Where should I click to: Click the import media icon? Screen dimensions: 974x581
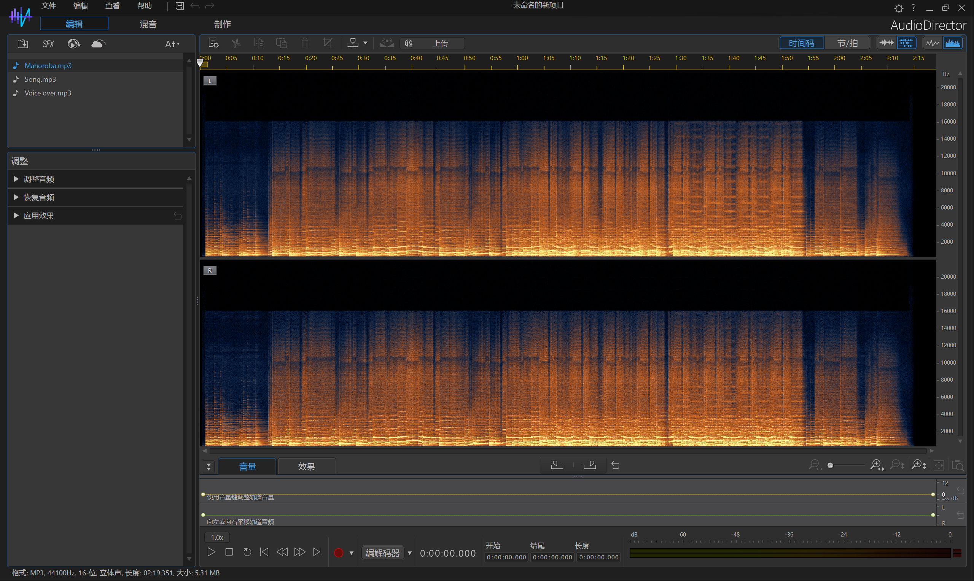click(23, 43)
